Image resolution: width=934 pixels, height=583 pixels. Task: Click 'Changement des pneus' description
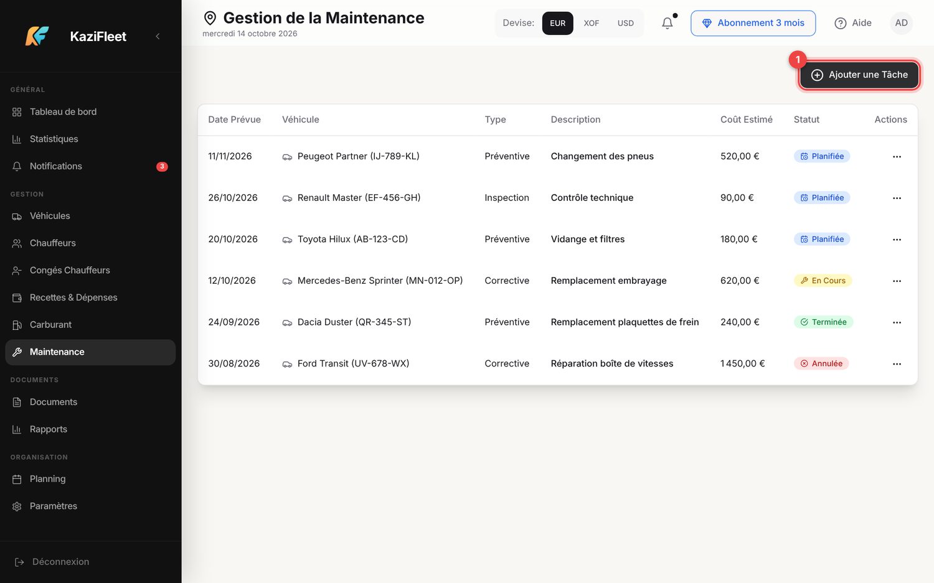[602, 156]
